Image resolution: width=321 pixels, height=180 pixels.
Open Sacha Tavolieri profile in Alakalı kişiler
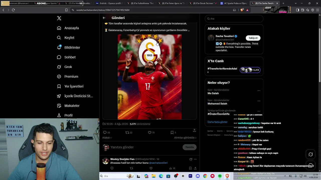click(x=225, y=36)
